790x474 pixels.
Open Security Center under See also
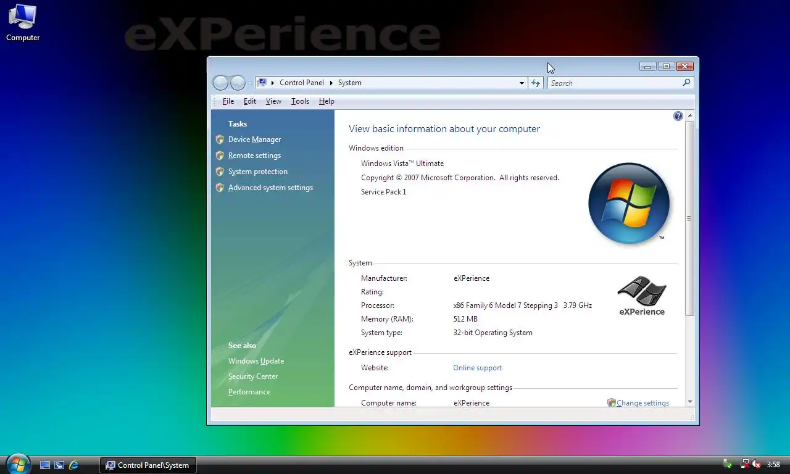[253, 376]
